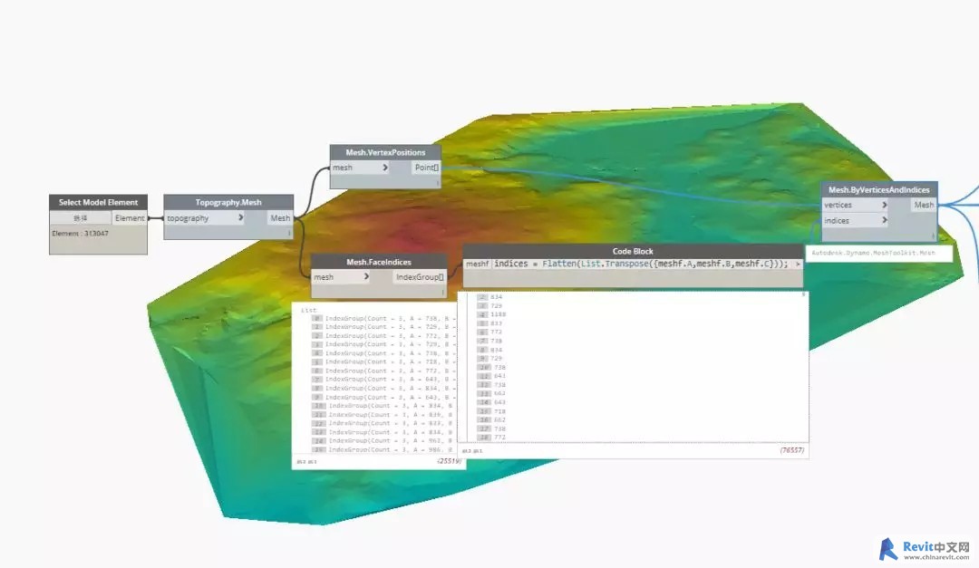Click the Code Block output arrow port
Viewport: 979px width, 568px height.
click(798, 264)
